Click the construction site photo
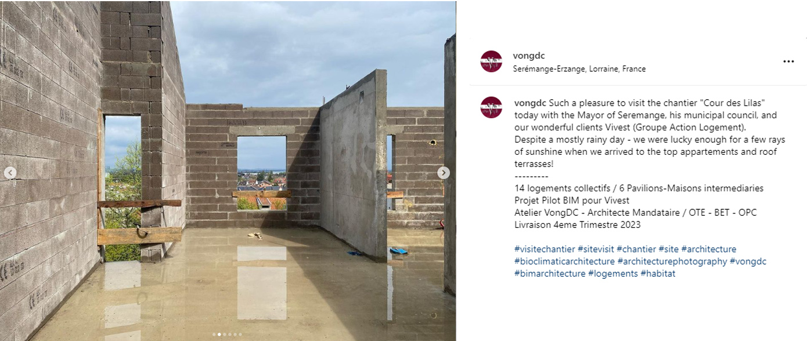The image size is (807, 341). (x=228, y=170)
